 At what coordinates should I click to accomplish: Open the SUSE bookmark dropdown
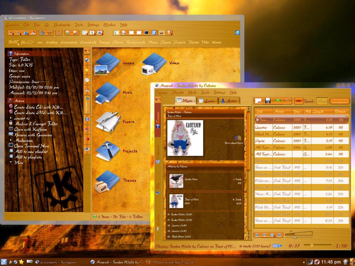[14, 42]
